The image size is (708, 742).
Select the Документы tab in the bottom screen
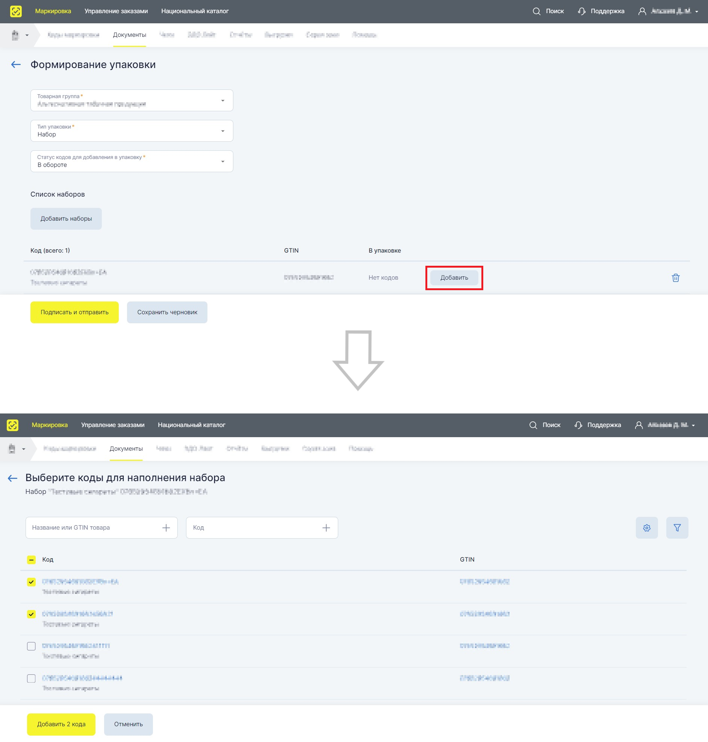126,449
